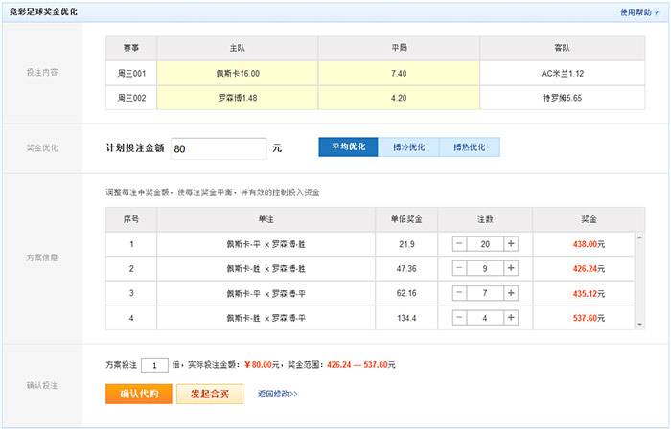671x429 pixels.
Task: Decrease bet count for row 1 (20注)
Action: click(460, 244)
